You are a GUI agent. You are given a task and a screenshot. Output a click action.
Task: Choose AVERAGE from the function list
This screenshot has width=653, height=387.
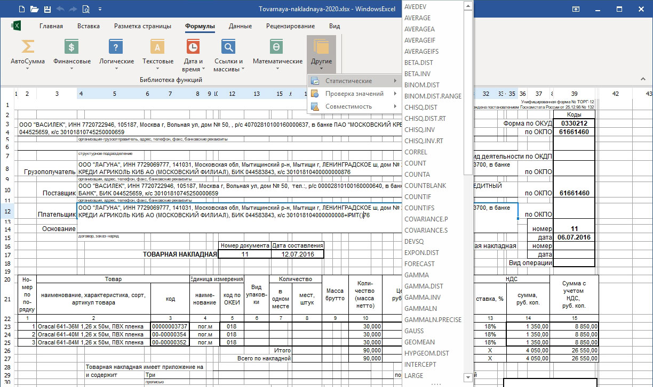418,18
